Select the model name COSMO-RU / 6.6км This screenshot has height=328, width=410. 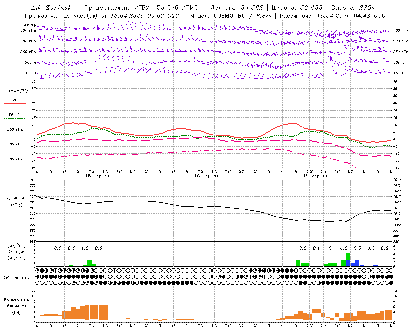[x=242, y=16]
